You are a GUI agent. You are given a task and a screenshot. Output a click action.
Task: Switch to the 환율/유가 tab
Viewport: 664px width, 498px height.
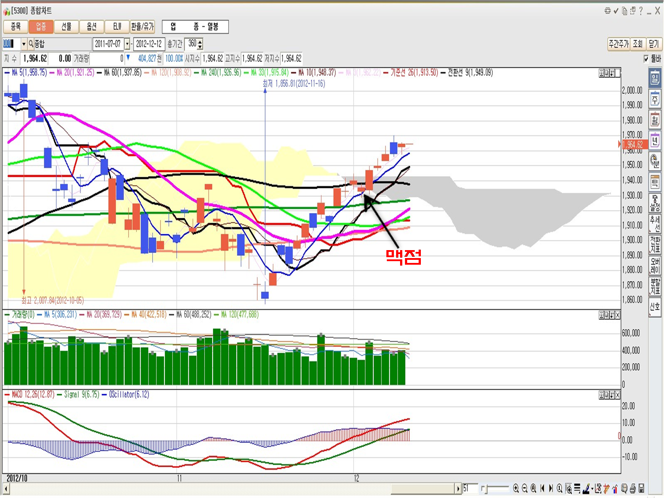(x=142, y=27)
